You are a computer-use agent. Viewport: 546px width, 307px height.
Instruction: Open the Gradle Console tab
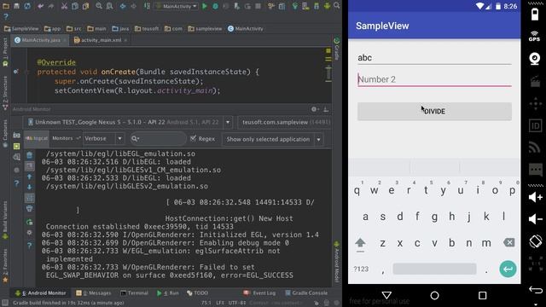tap(306, 293)
